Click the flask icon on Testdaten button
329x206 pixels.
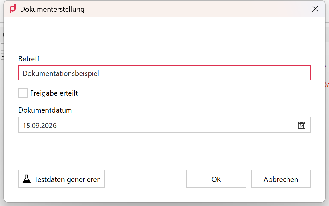pos(27,179)
